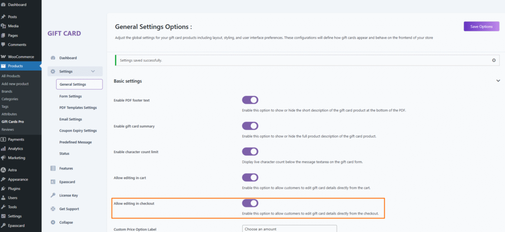Click the WooCommerce icon in sidebar
This screenshot has width=505, height=232.
click(x=3, y=57)
